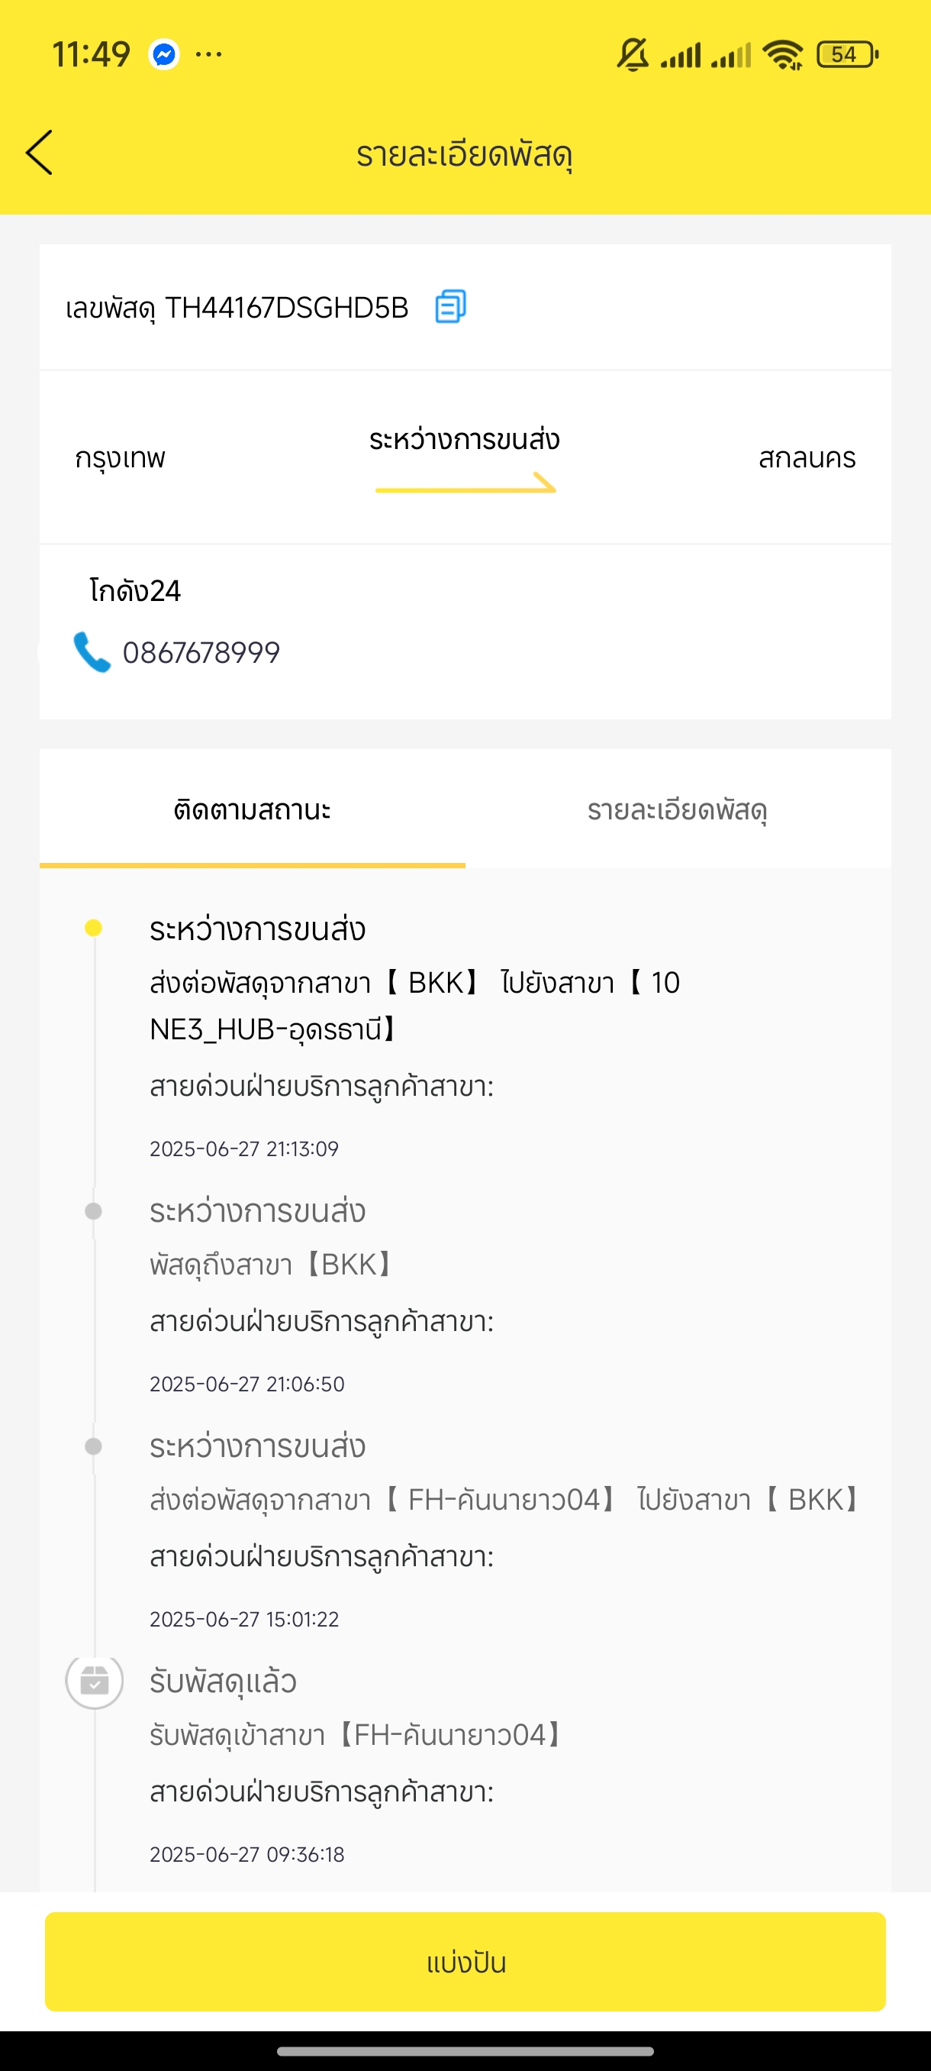Image resolution: width=931 pixels, height=2071 pixels.
Task: Tap the battery indicator icon
Action: 846,55
